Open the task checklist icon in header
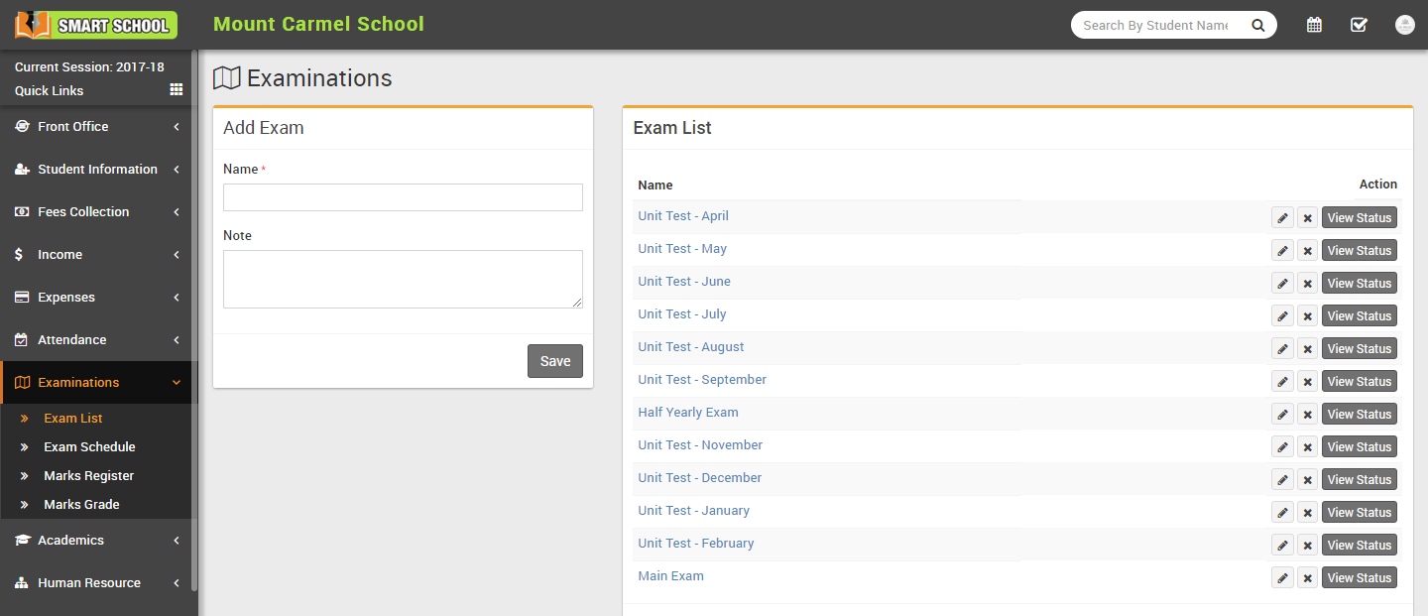This screenshot has width=1428, height=616. point(1359,25)
